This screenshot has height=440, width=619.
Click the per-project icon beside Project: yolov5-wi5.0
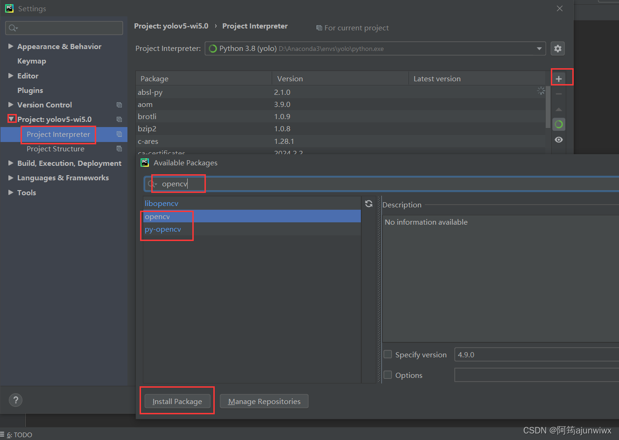[119, 120]
